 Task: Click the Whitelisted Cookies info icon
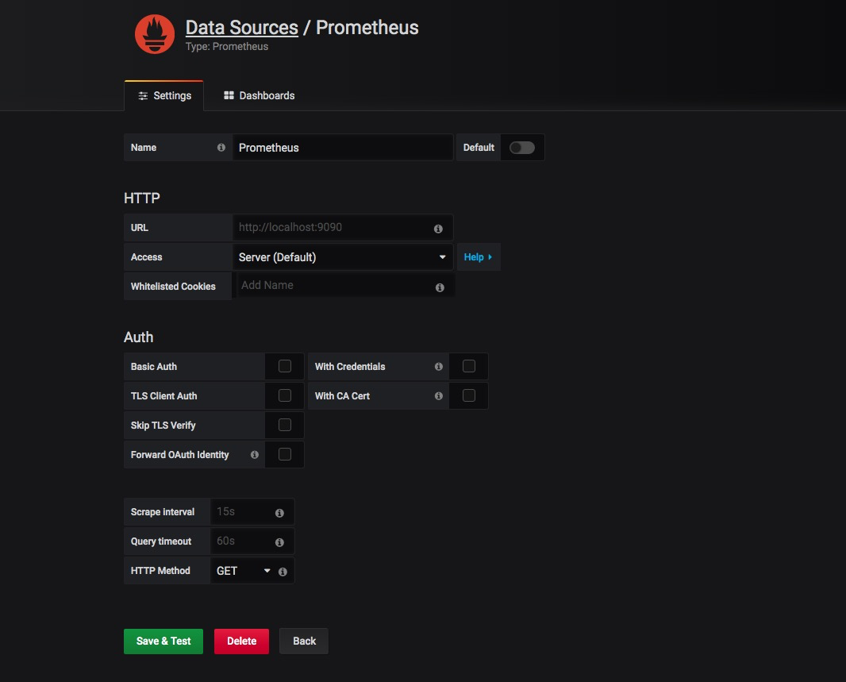(x=440, y=287)
